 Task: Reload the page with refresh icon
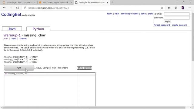tap(18, 8)
